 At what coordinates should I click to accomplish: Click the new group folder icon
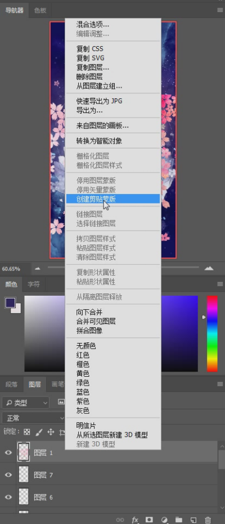(x=178, y=520)
